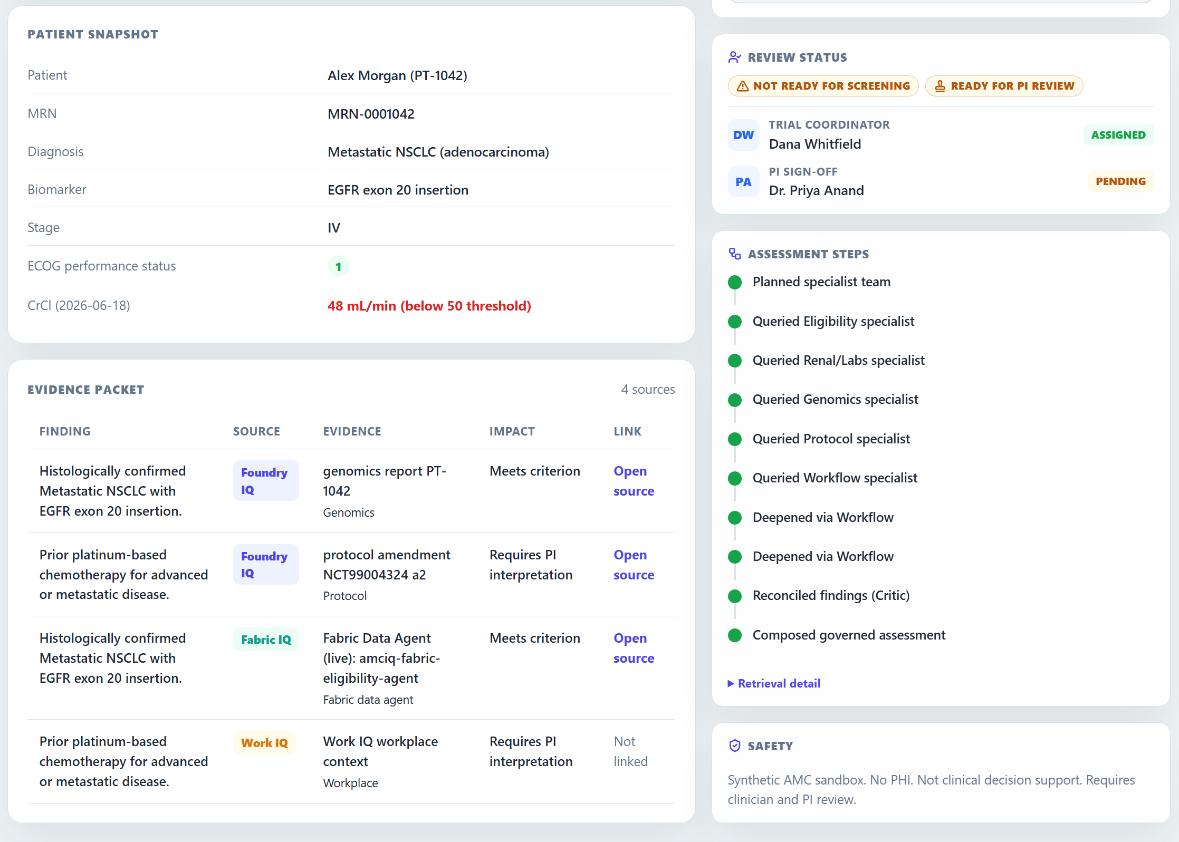Click the ASSIGNED status badge
This screenshot has height=842, width=1179.
1118,135
